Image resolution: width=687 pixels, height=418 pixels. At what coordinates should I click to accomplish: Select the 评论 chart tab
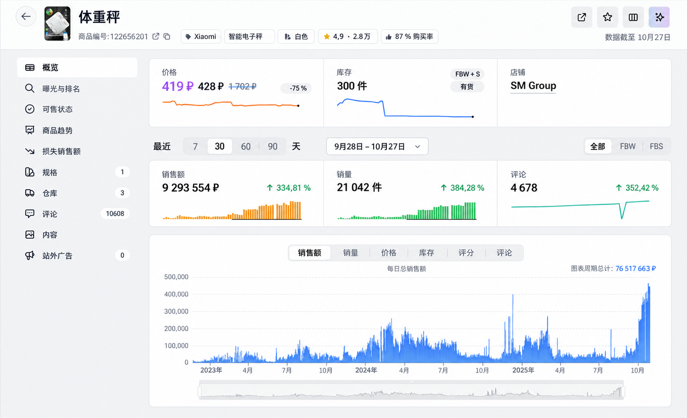tap(504, 253)
